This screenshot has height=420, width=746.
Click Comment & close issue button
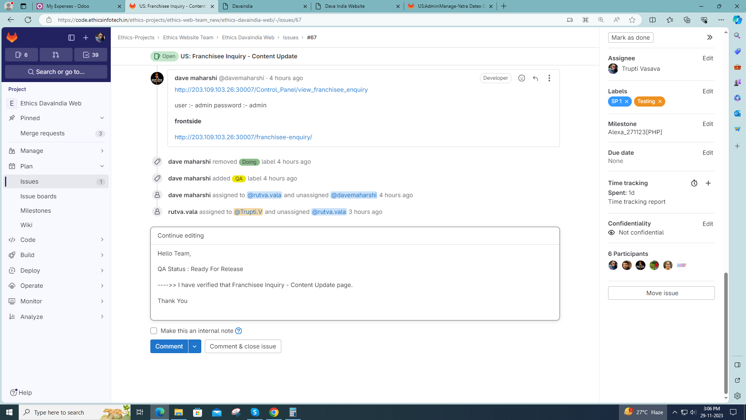[x=243, y=346]
